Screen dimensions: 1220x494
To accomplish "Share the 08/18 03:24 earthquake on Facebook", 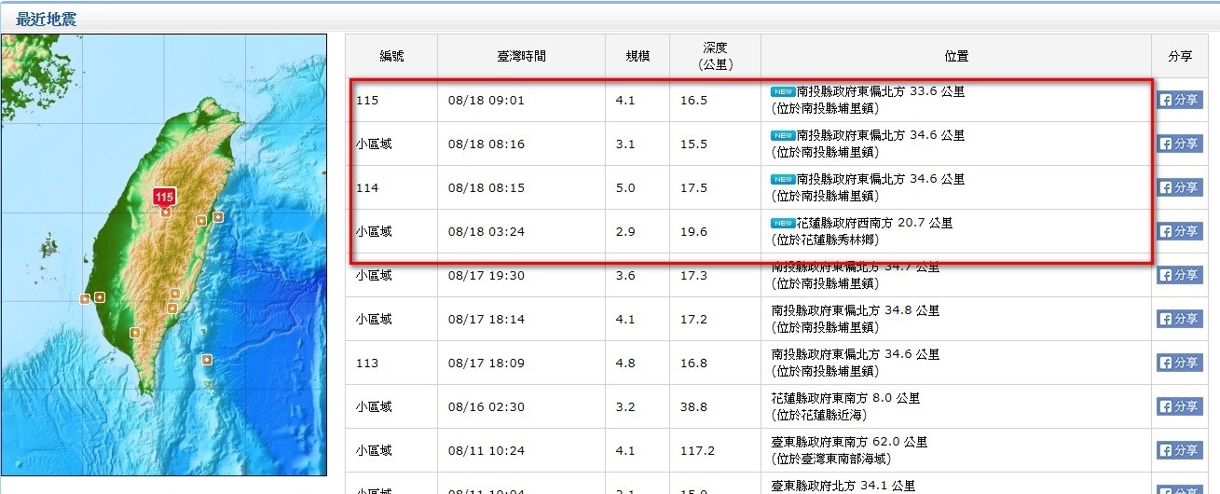I will click(x=1179, y=231).
